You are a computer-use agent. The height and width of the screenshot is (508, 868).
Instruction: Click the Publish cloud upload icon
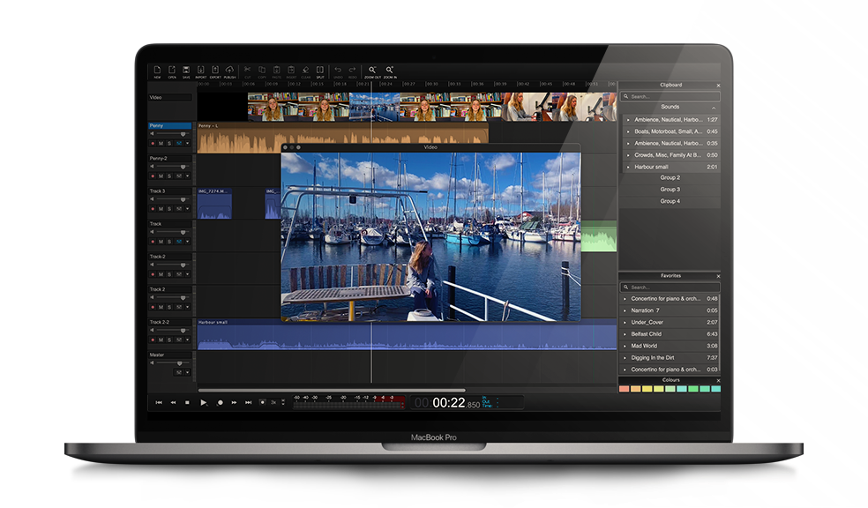[229, 70]
